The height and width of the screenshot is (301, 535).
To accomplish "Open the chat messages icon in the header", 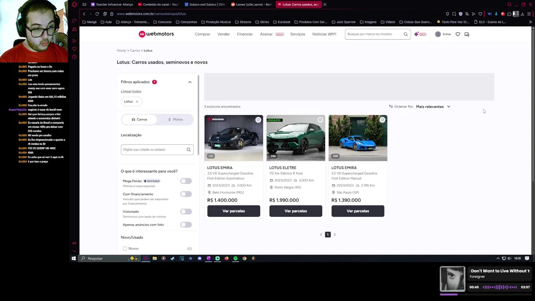I will click(x=467, y=34).
